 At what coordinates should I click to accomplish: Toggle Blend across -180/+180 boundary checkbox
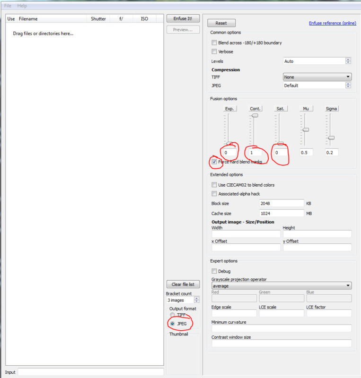(214, 43)
